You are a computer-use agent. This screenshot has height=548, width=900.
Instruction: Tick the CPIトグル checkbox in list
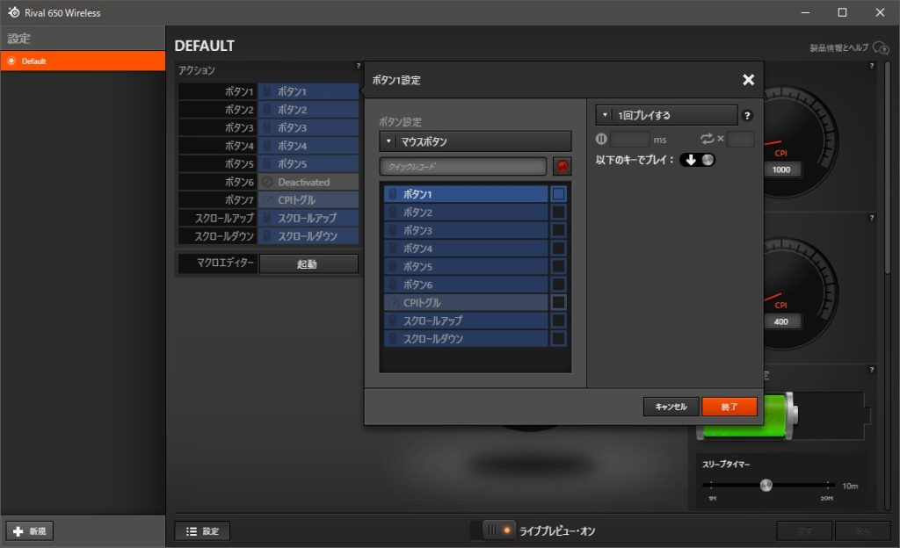pyautogui.click(x=558, y=302)
